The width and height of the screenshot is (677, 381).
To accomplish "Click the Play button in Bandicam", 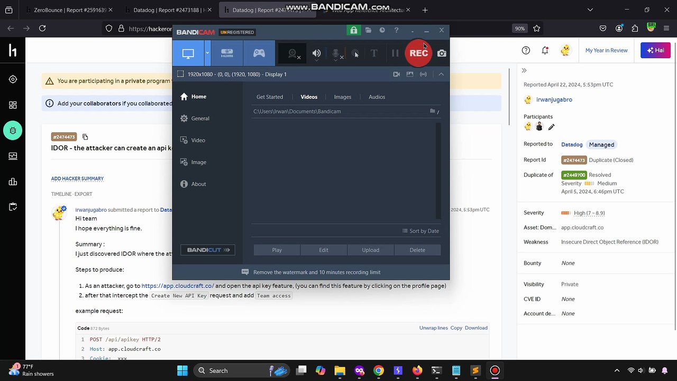I will [x=277, y=250].
